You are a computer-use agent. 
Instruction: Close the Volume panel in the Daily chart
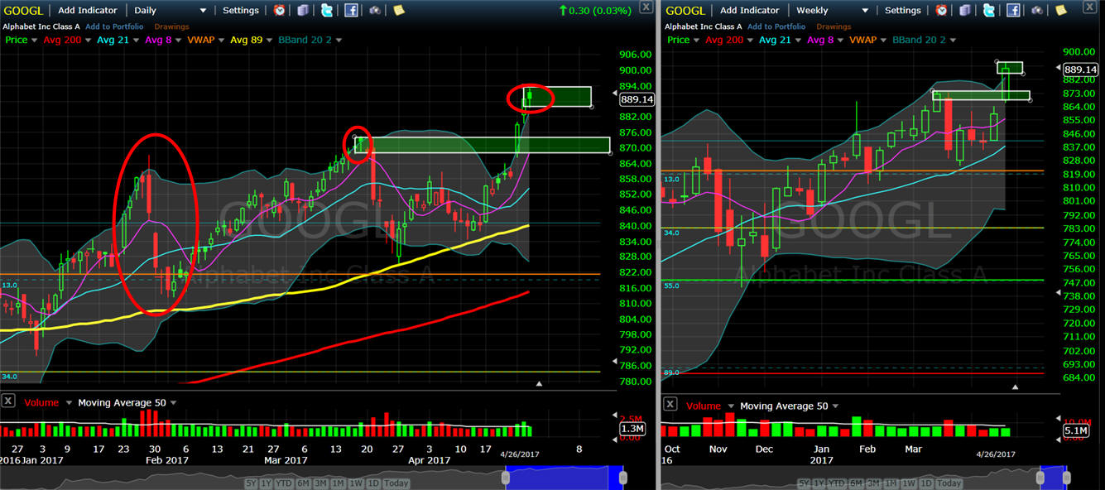tap(7, 401)
